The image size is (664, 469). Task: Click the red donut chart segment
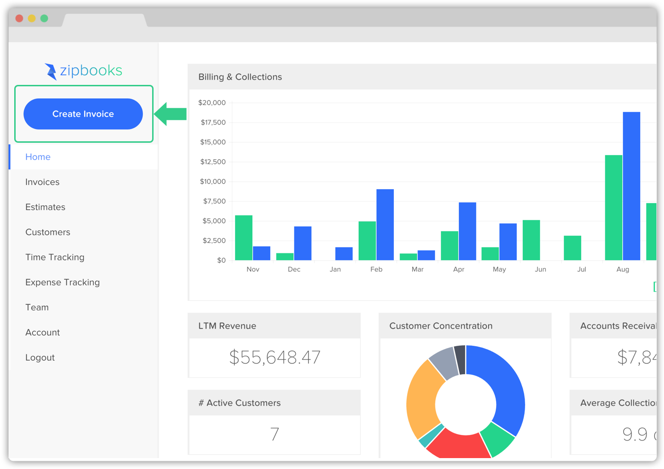pyautogui.click(x=459, y=445)
